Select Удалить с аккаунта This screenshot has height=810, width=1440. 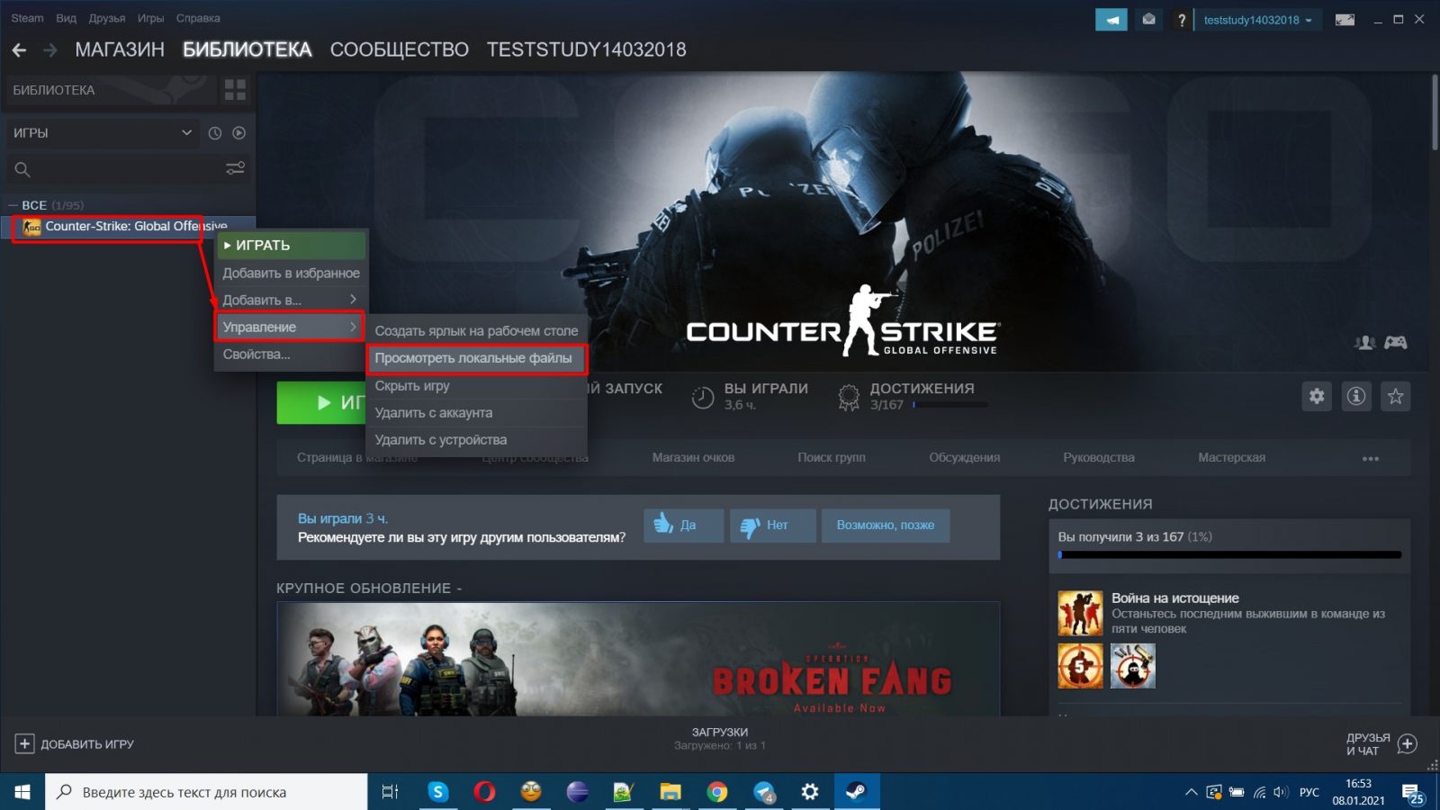coord(477,412)
